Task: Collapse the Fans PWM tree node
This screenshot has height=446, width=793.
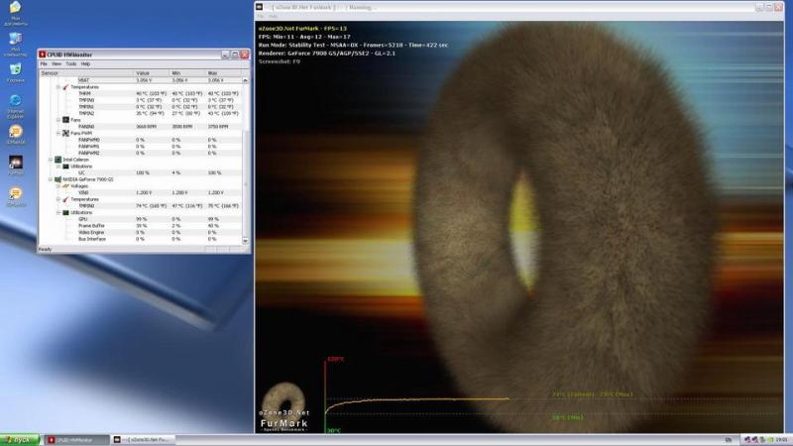Action: [x=58, y=133]
